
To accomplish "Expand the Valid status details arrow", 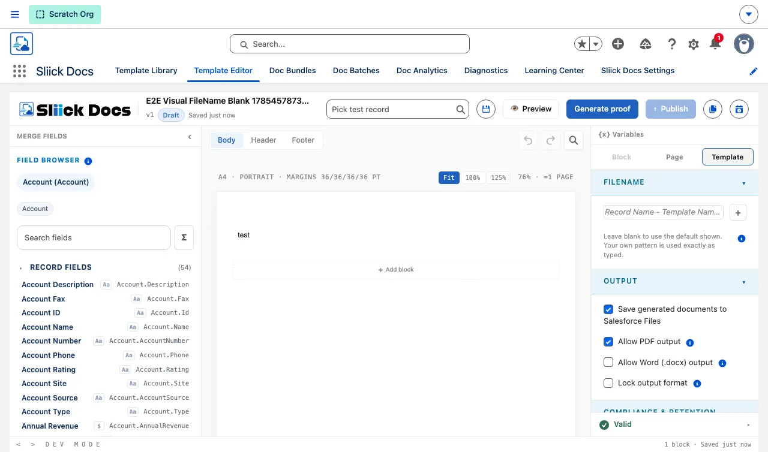I will [748, 425].
